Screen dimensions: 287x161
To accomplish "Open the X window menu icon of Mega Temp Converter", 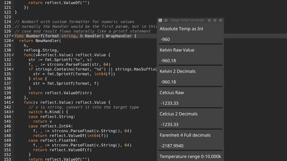I will pyautogui.click(x=161, y=20).
